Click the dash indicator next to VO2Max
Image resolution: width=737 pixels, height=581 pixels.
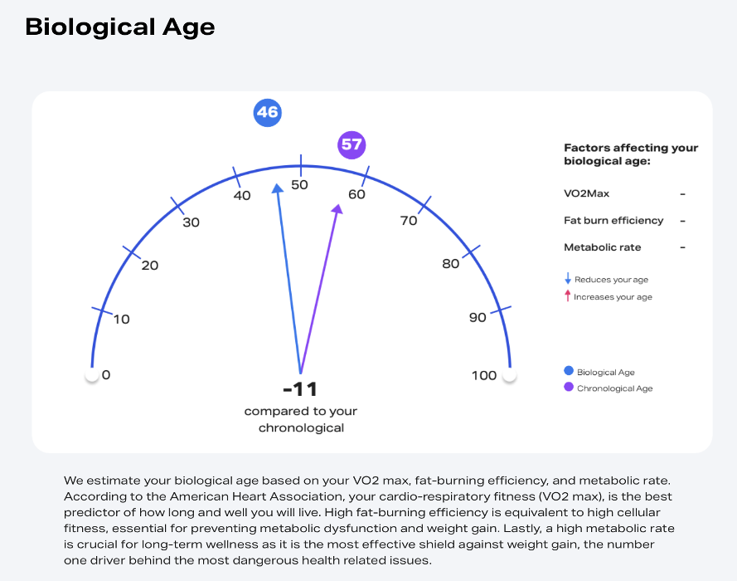tap(682, 193)
